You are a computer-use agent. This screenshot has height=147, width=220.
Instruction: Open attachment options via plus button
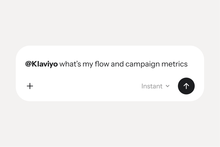click(30, 86)
